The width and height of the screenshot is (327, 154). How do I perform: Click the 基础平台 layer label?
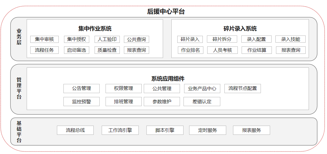[x=19, y=132]
